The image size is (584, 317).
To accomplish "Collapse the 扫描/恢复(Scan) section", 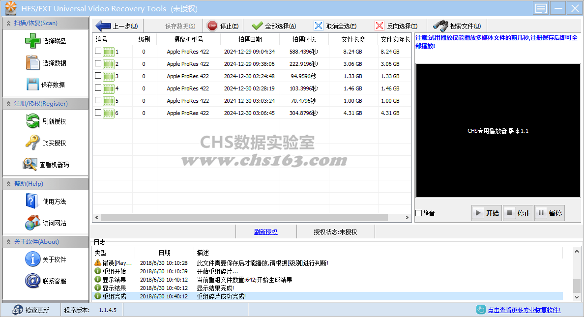I will click(x=8, y=23).
